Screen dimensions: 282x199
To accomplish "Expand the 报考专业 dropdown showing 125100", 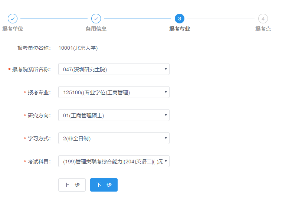I will coord(114,92).
